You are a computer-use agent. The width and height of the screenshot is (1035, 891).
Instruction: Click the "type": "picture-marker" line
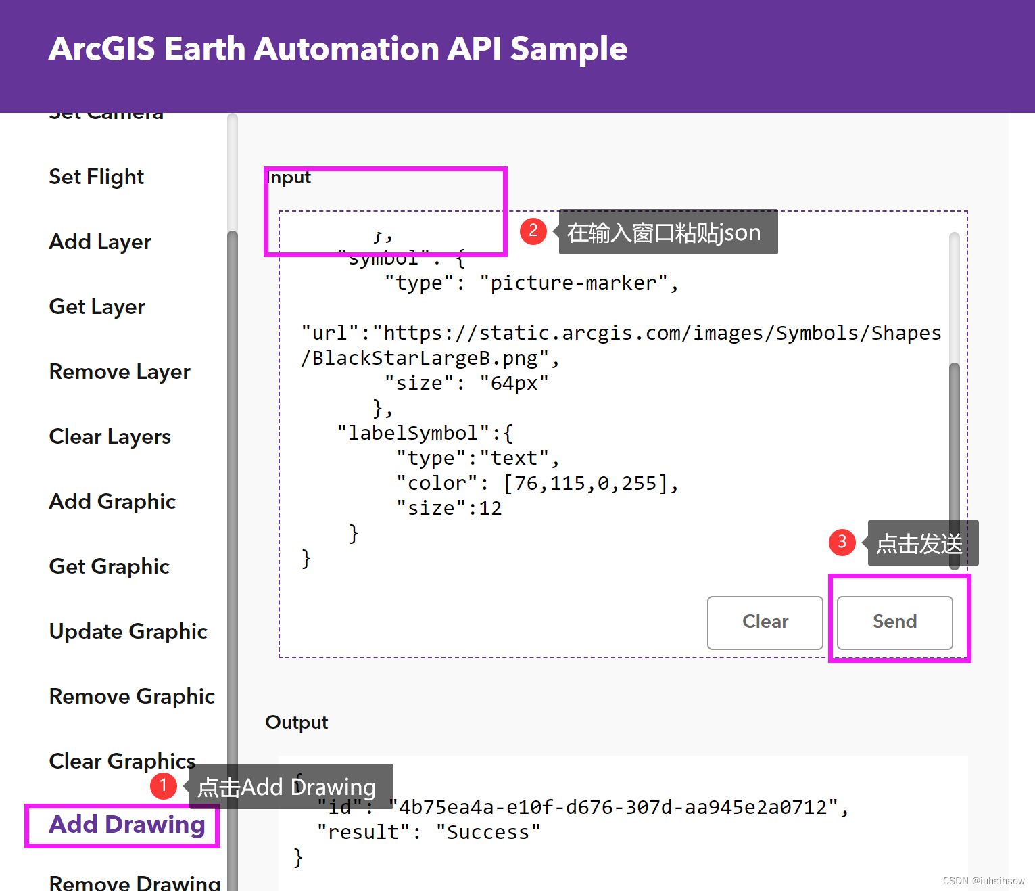click(x=531, y=283)
